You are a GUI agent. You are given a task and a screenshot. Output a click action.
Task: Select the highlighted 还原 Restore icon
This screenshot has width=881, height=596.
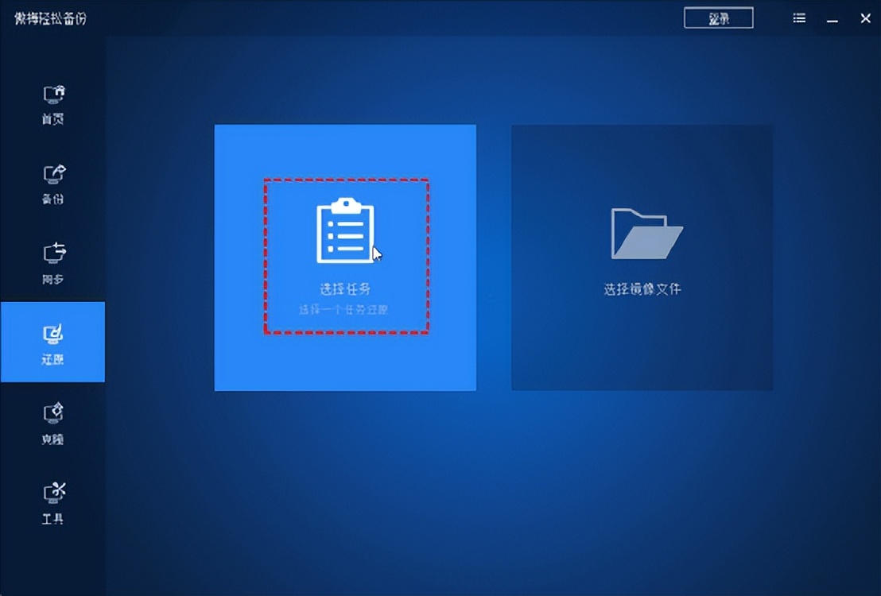pyautogui.click(x=52, y=342)
